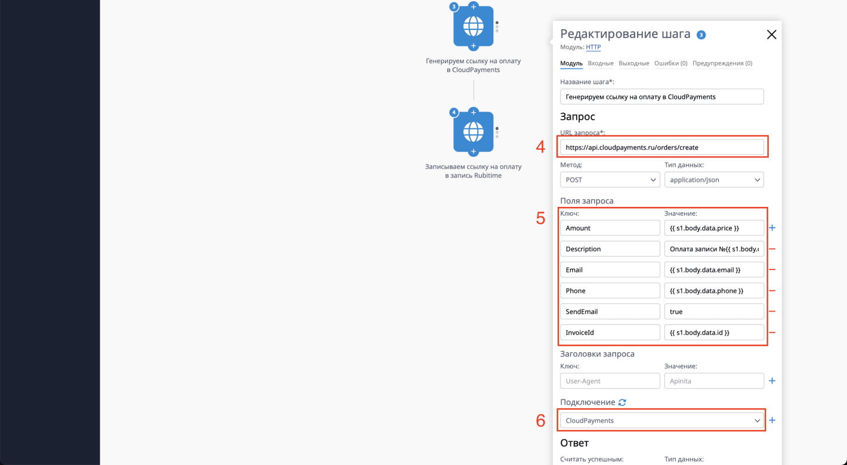Create a new connection via the plus icon
The height and width of the screenshot is (465, 847).
772,420
